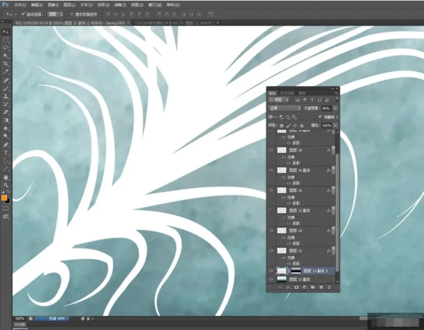Screen dimensions: 424x330
Task: Select the Crop tool
Action: click(6, 64)
